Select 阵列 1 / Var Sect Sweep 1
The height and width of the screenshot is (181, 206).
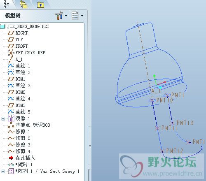click(x=47, y=171)
